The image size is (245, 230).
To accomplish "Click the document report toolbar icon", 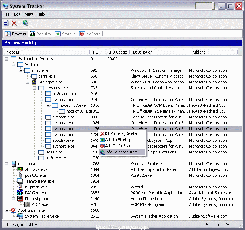I will coord(6,23).
